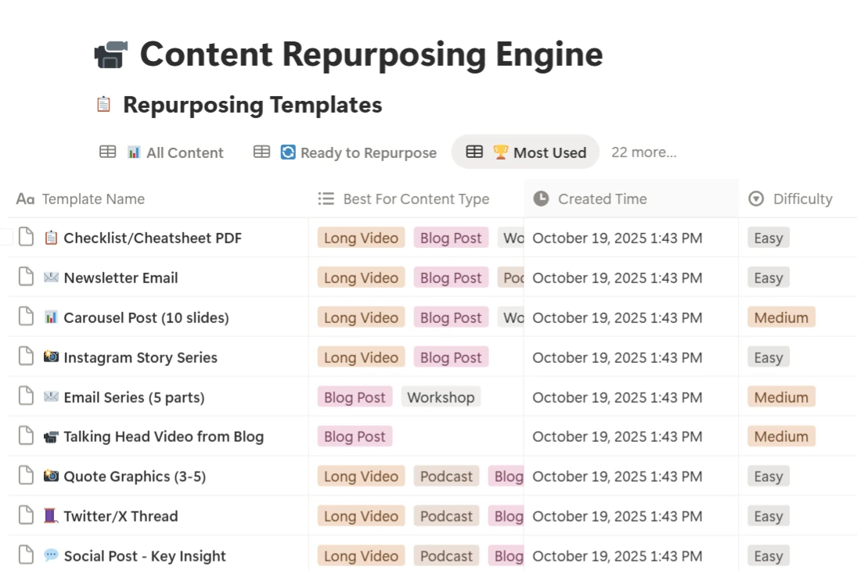
Task: Click the movie camera icon beside page title
Action: (110, 56)
